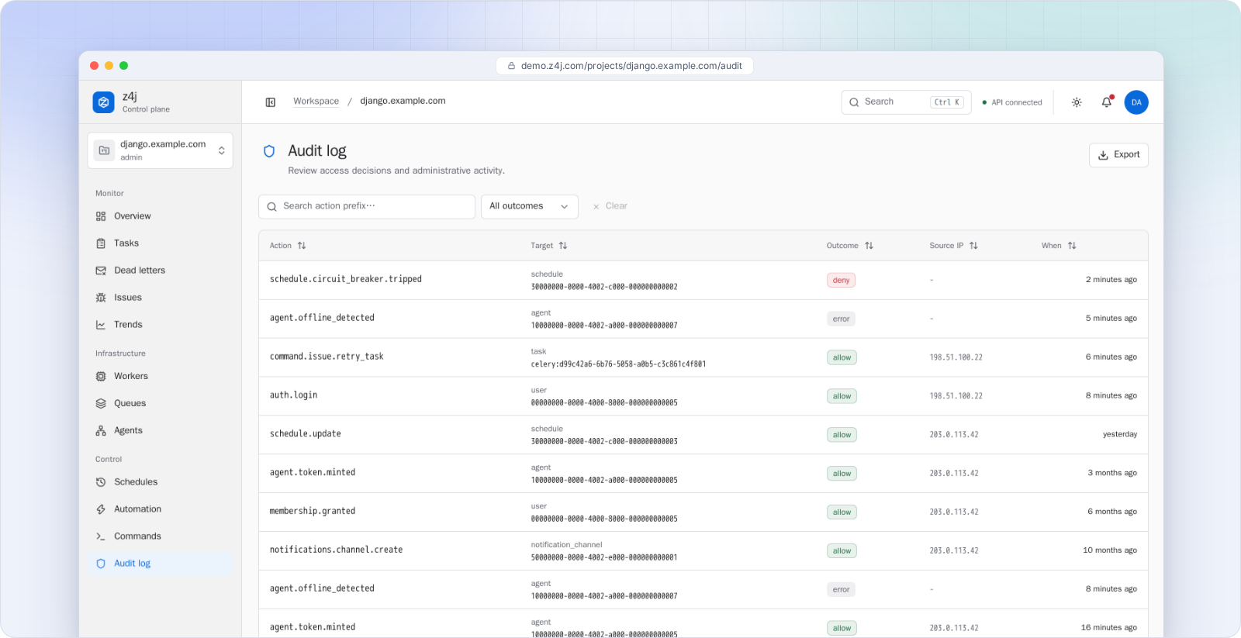Viewport: 1241px width, 638px height.
Task: Click the Issues bug icon
Action: [x=101, y=298]
